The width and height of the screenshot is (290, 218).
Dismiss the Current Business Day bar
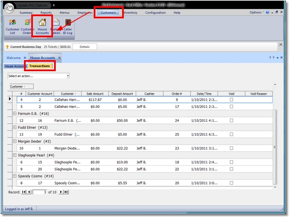(281, 44)
